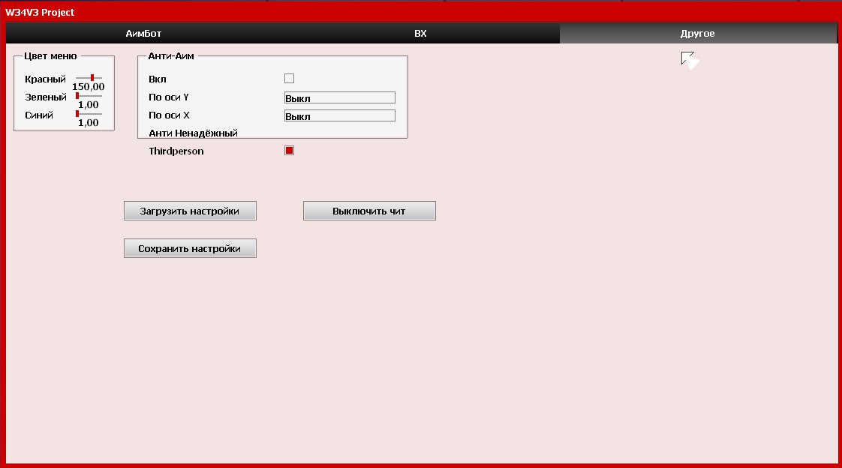Click the Зеленый slider handle
Viewport: 842px width, 468px height.
(77, 96)
